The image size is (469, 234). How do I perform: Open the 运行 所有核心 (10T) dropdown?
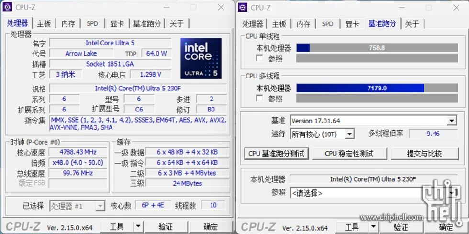tap(349, 134)
